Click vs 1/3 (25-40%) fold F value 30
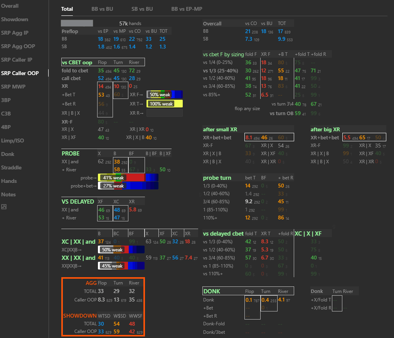 (248, 70)
